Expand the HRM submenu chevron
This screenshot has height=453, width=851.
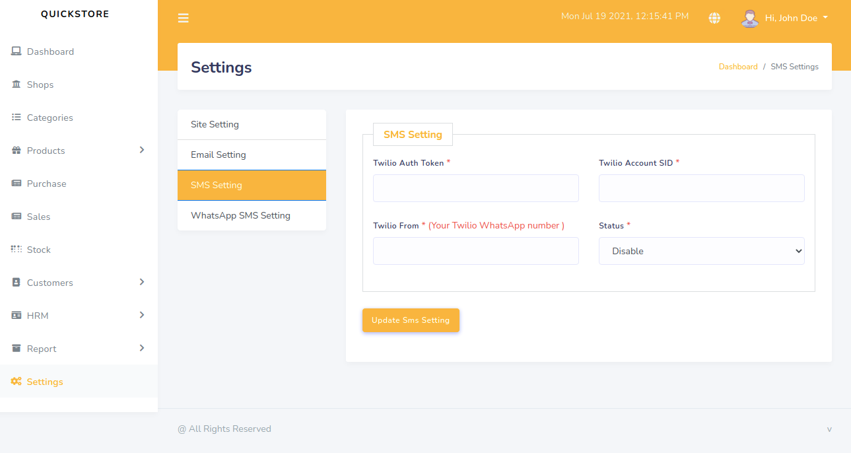pos(141,315)
